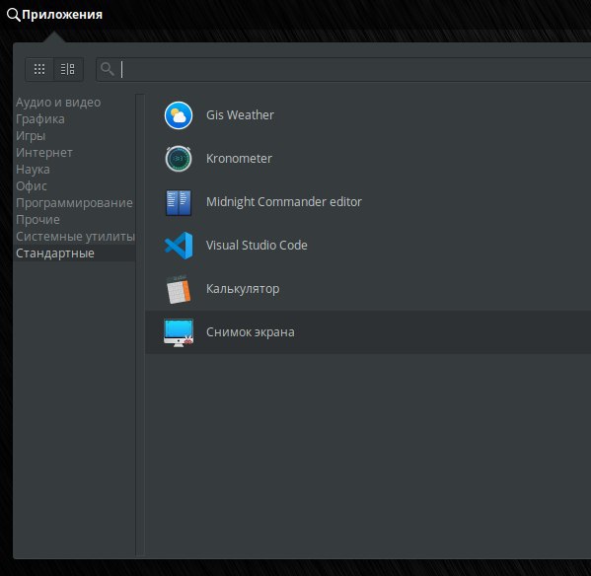This screenshot has width=591, height=576.
Task: Launch Visual Studio Code icon
Action: click(x=179, y=246)
